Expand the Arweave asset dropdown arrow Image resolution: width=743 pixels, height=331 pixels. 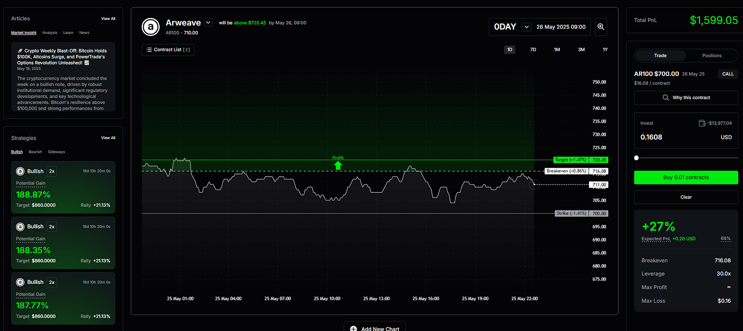(x=209, y=22)
